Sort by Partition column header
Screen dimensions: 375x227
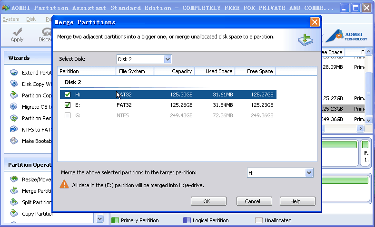pos(87,71)
